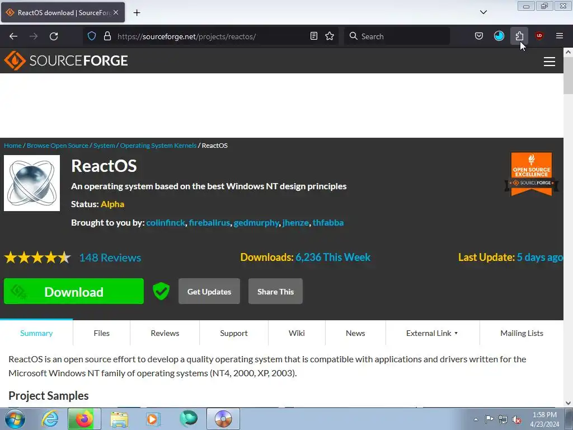The width and height of the screenshot is (573, 430).
Task: Switch to the Summary tab
Action: 36,333
